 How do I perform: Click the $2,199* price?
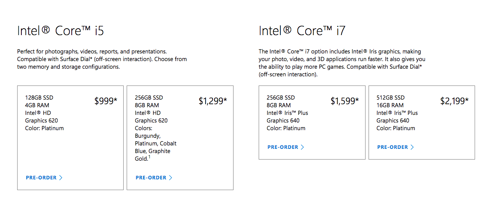pos(454,101)
